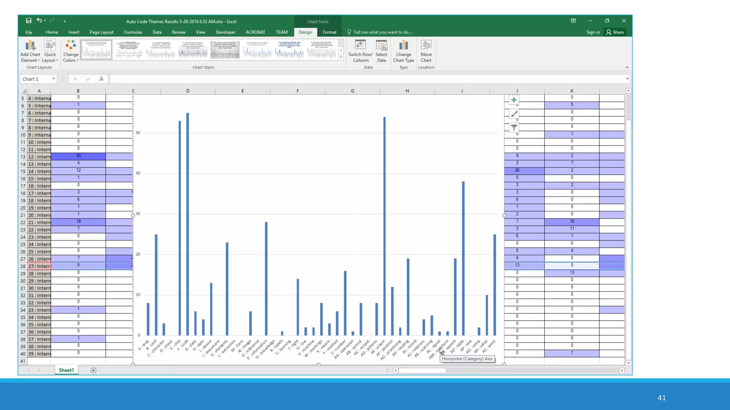Click Chart Filters funnel button
The height and width of the screenshot is (410, 730).
click(514, 127)
